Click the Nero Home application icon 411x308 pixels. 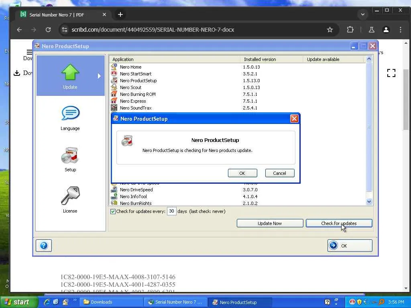pos(114,67)
